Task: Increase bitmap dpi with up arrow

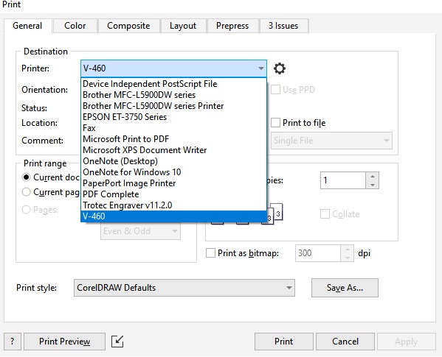Action: point(348,250)
